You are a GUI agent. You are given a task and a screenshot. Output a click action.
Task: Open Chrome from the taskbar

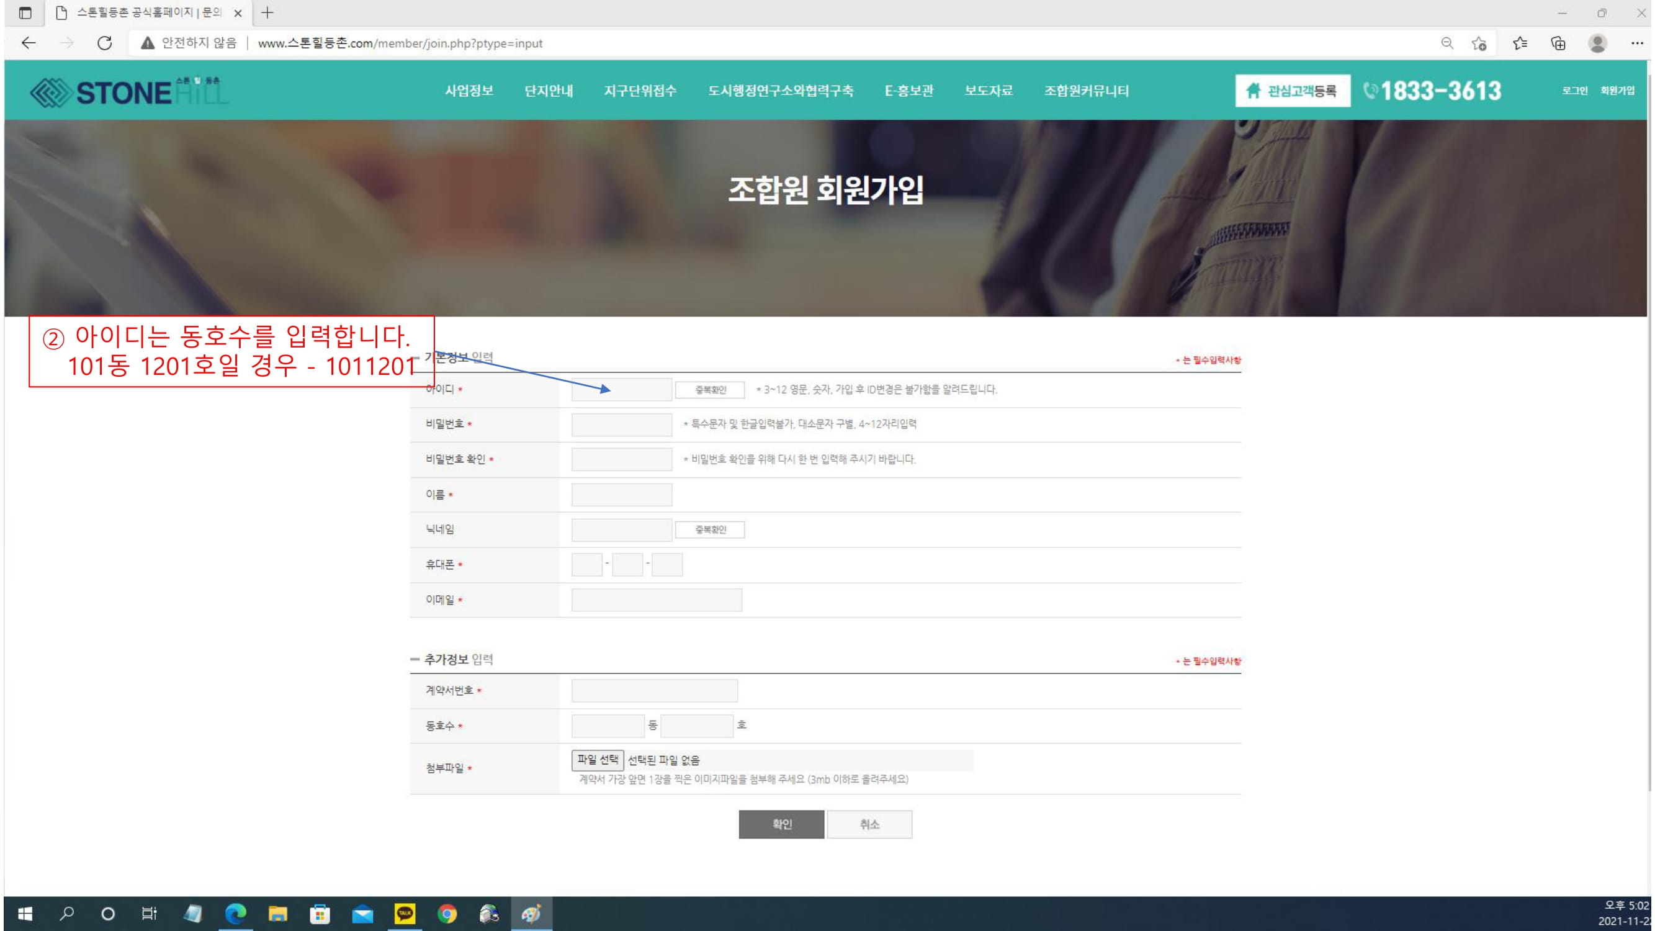(x=447, y=913)
